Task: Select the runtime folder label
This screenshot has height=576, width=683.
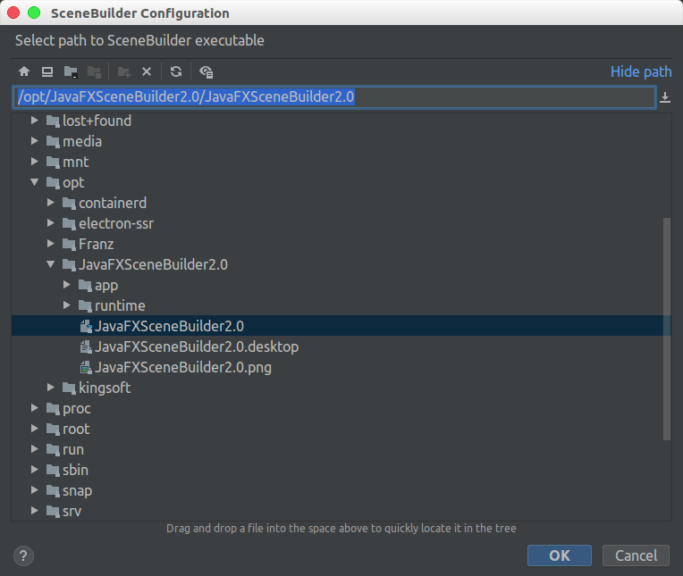Action: coord(120,305)
